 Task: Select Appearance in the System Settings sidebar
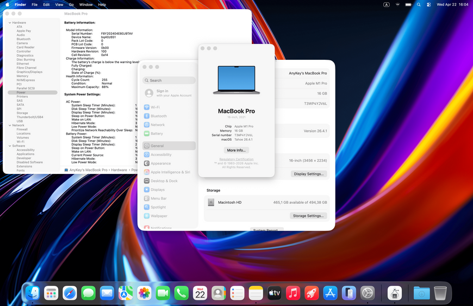click(169, 163)
